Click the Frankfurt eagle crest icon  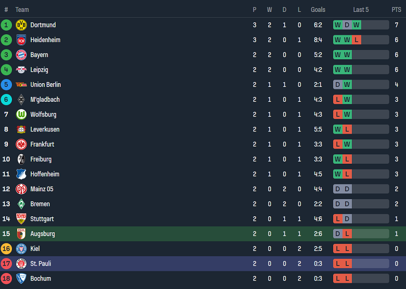pyautogui.click(x=21, y=144)
